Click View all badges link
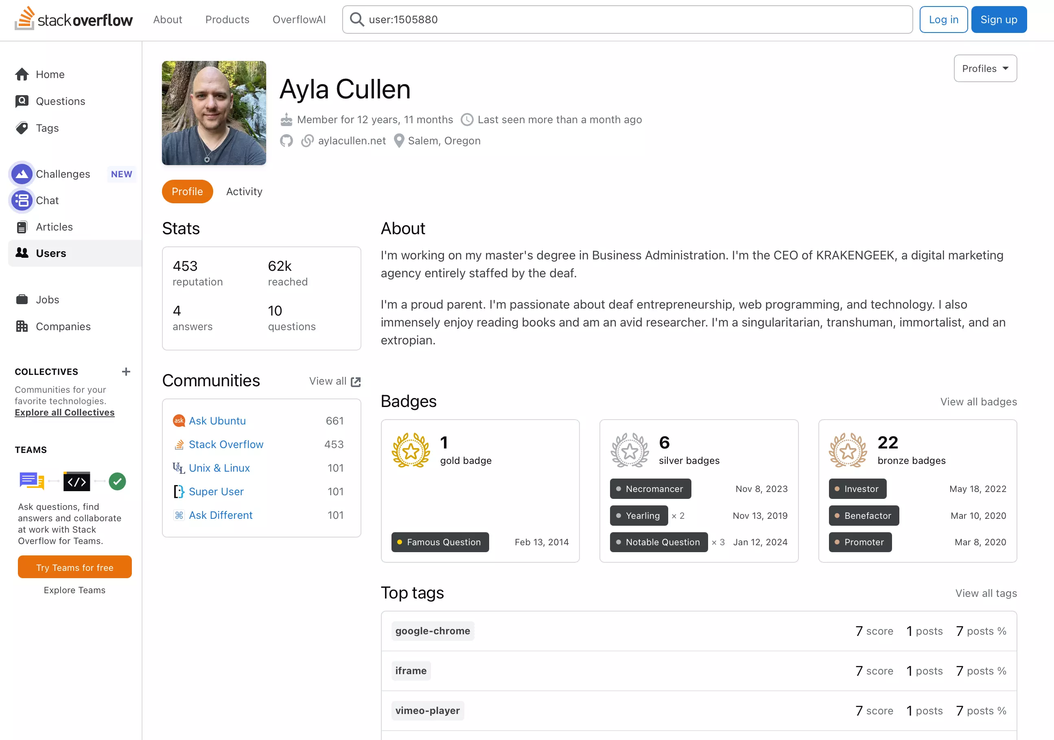 (979, 402)
